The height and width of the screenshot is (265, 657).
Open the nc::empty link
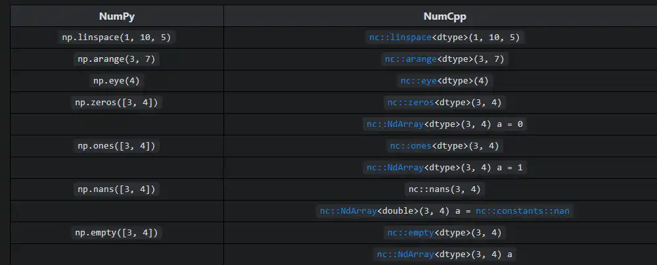tap(411, 233)
